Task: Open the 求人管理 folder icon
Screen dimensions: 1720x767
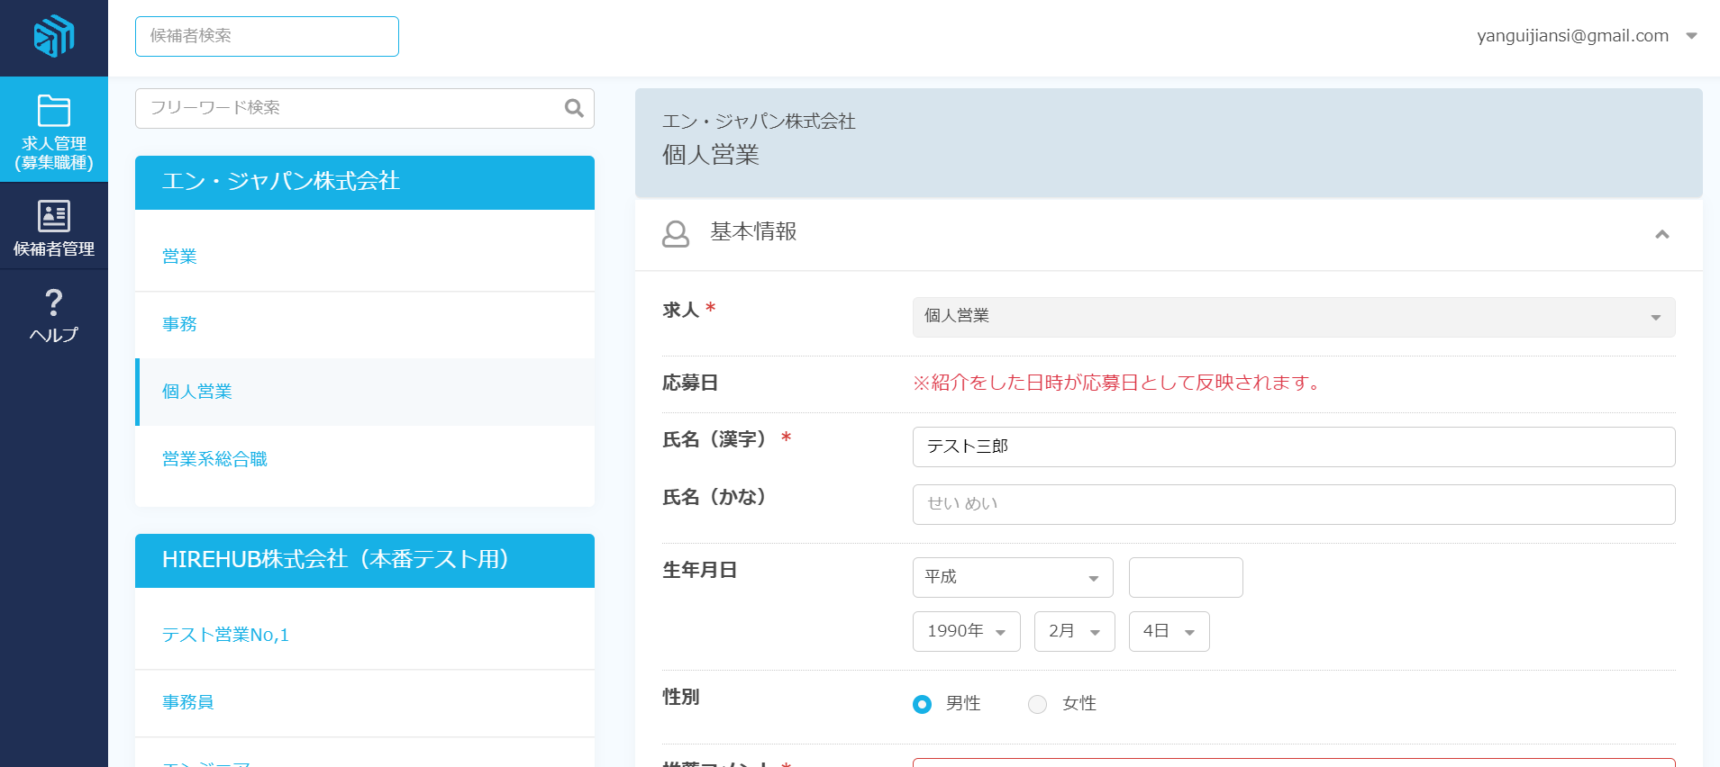Action: pos(53,112)
